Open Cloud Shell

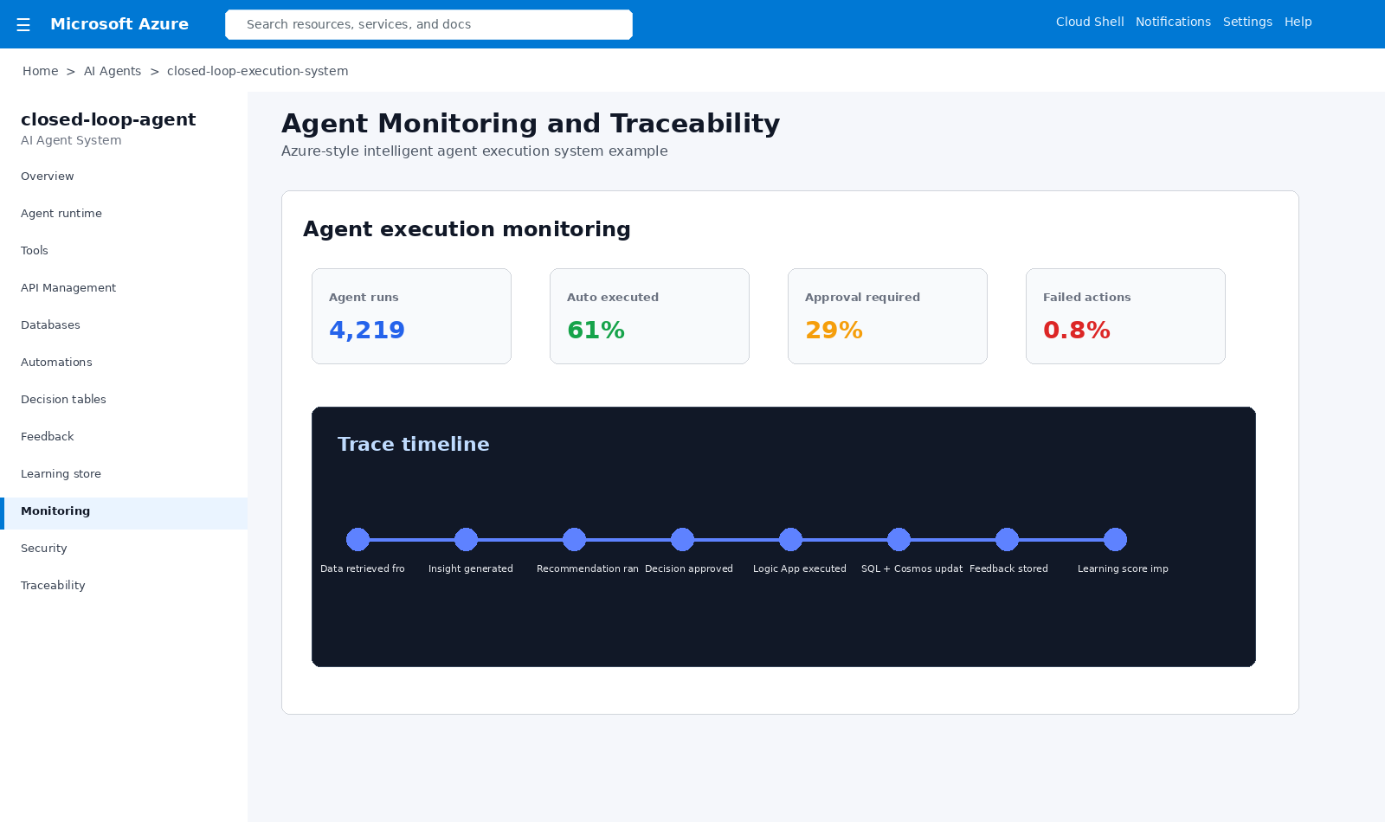(1090, 22)
